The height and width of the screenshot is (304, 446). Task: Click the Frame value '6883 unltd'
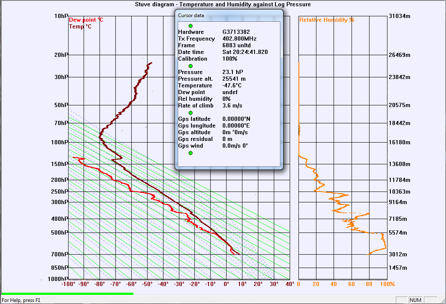[x=237, y=45]
